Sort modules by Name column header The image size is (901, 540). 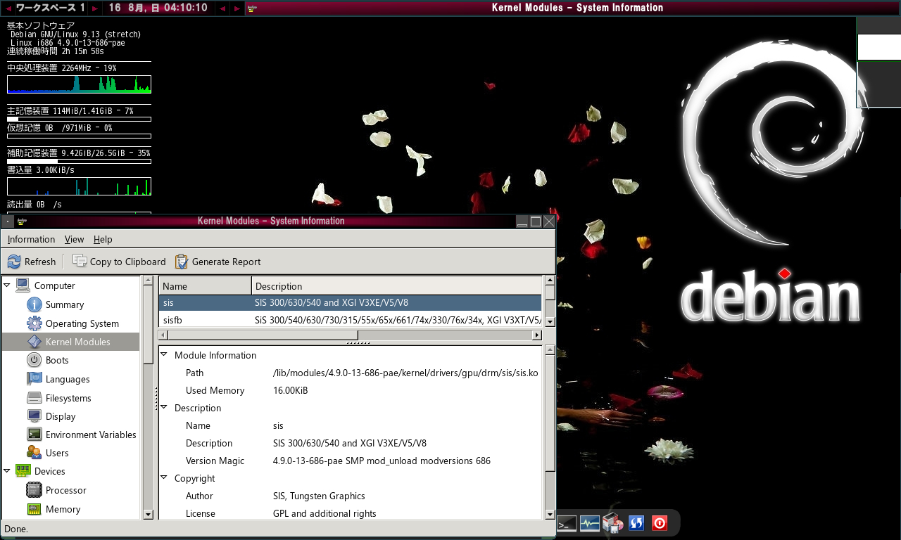(x=205, y=286)
